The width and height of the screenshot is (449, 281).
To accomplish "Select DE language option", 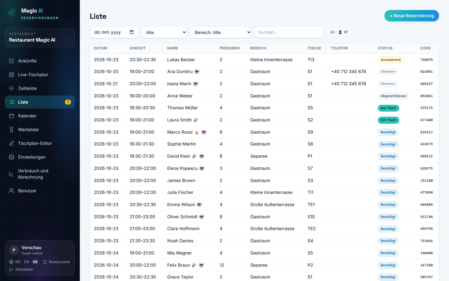I will pyautogui.click(x=35, y=262).
